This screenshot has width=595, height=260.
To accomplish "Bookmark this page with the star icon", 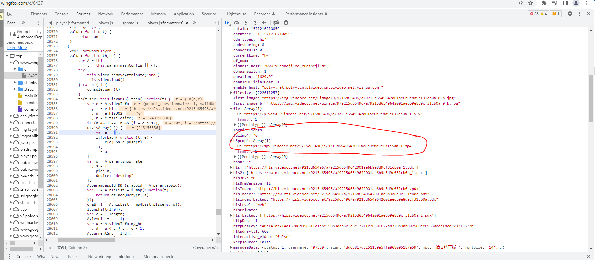I will 531,3.
